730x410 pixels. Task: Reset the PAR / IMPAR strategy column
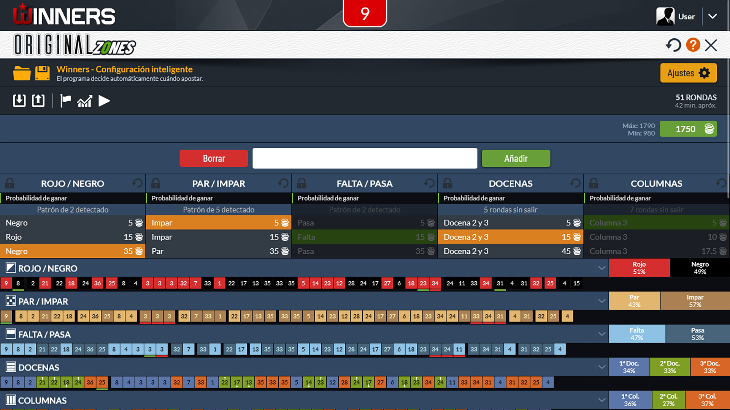point(283,183)
